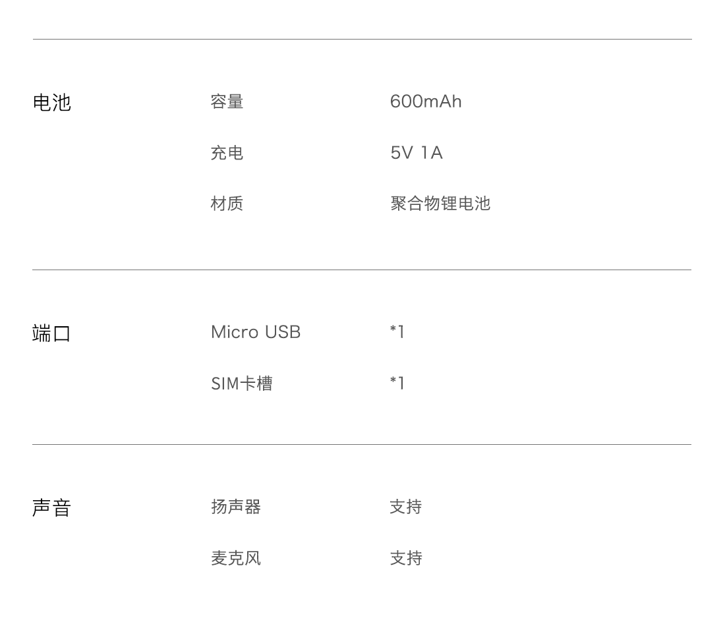Select the 600mAh capacity value
The height and width of the screenshot is (630, 725).
(426, 101)
